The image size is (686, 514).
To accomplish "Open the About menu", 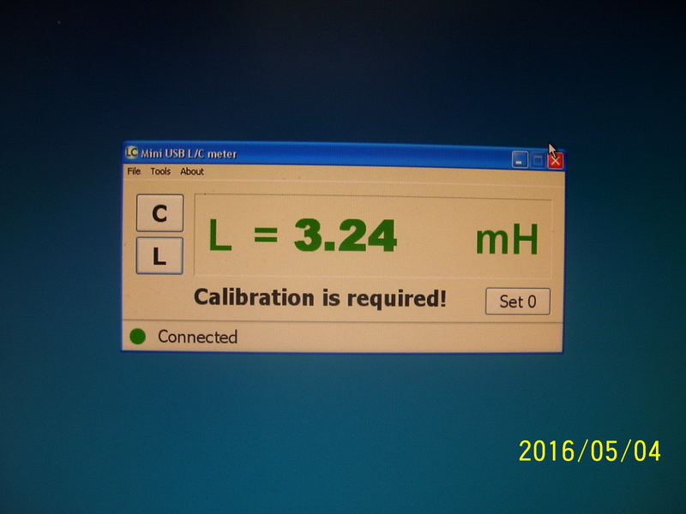I will [192, 171].
